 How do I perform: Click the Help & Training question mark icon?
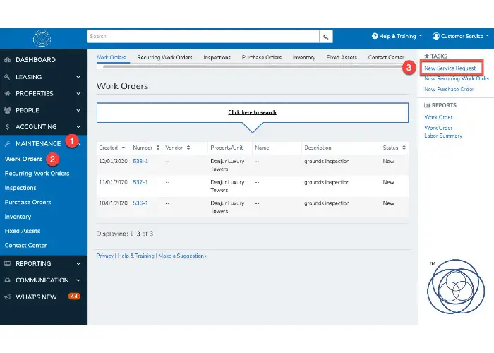(x=375, y=36)
